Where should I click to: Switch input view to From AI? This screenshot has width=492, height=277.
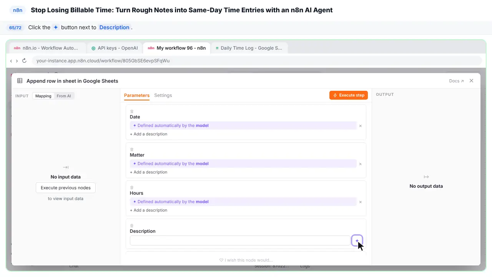[64, 96]
